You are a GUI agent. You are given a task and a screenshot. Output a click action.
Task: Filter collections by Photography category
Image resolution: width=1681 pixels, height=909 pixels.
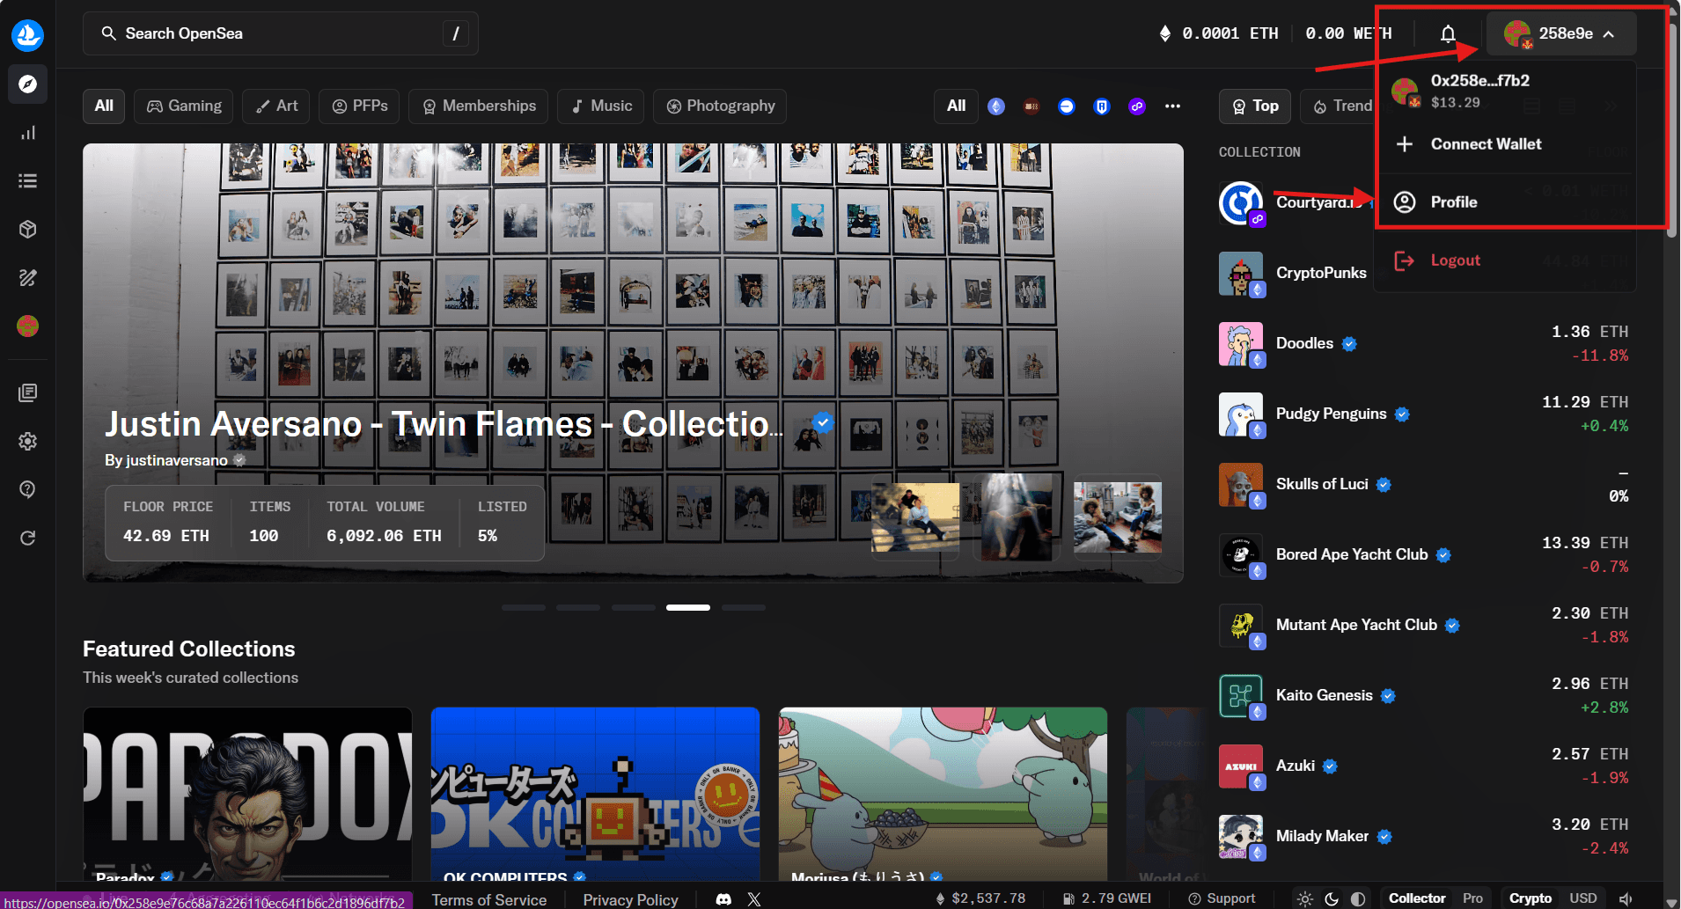tap(720, 106)
